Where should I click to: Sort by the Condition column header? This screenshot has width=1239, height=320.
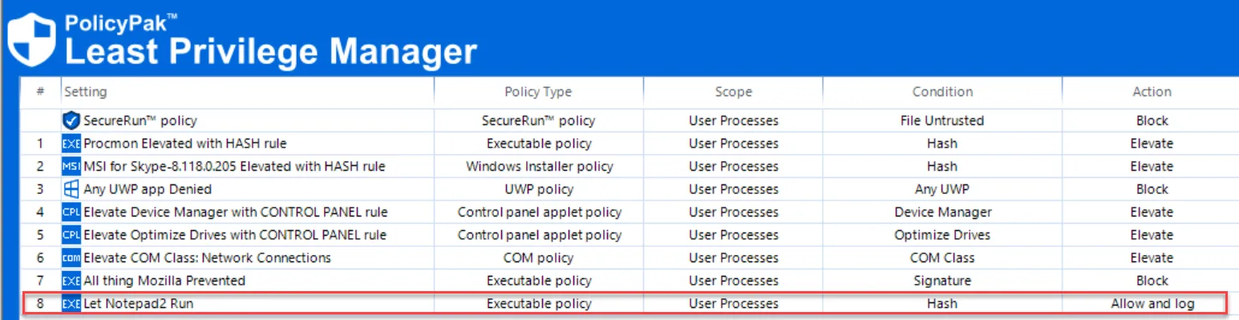pos(942,92)
